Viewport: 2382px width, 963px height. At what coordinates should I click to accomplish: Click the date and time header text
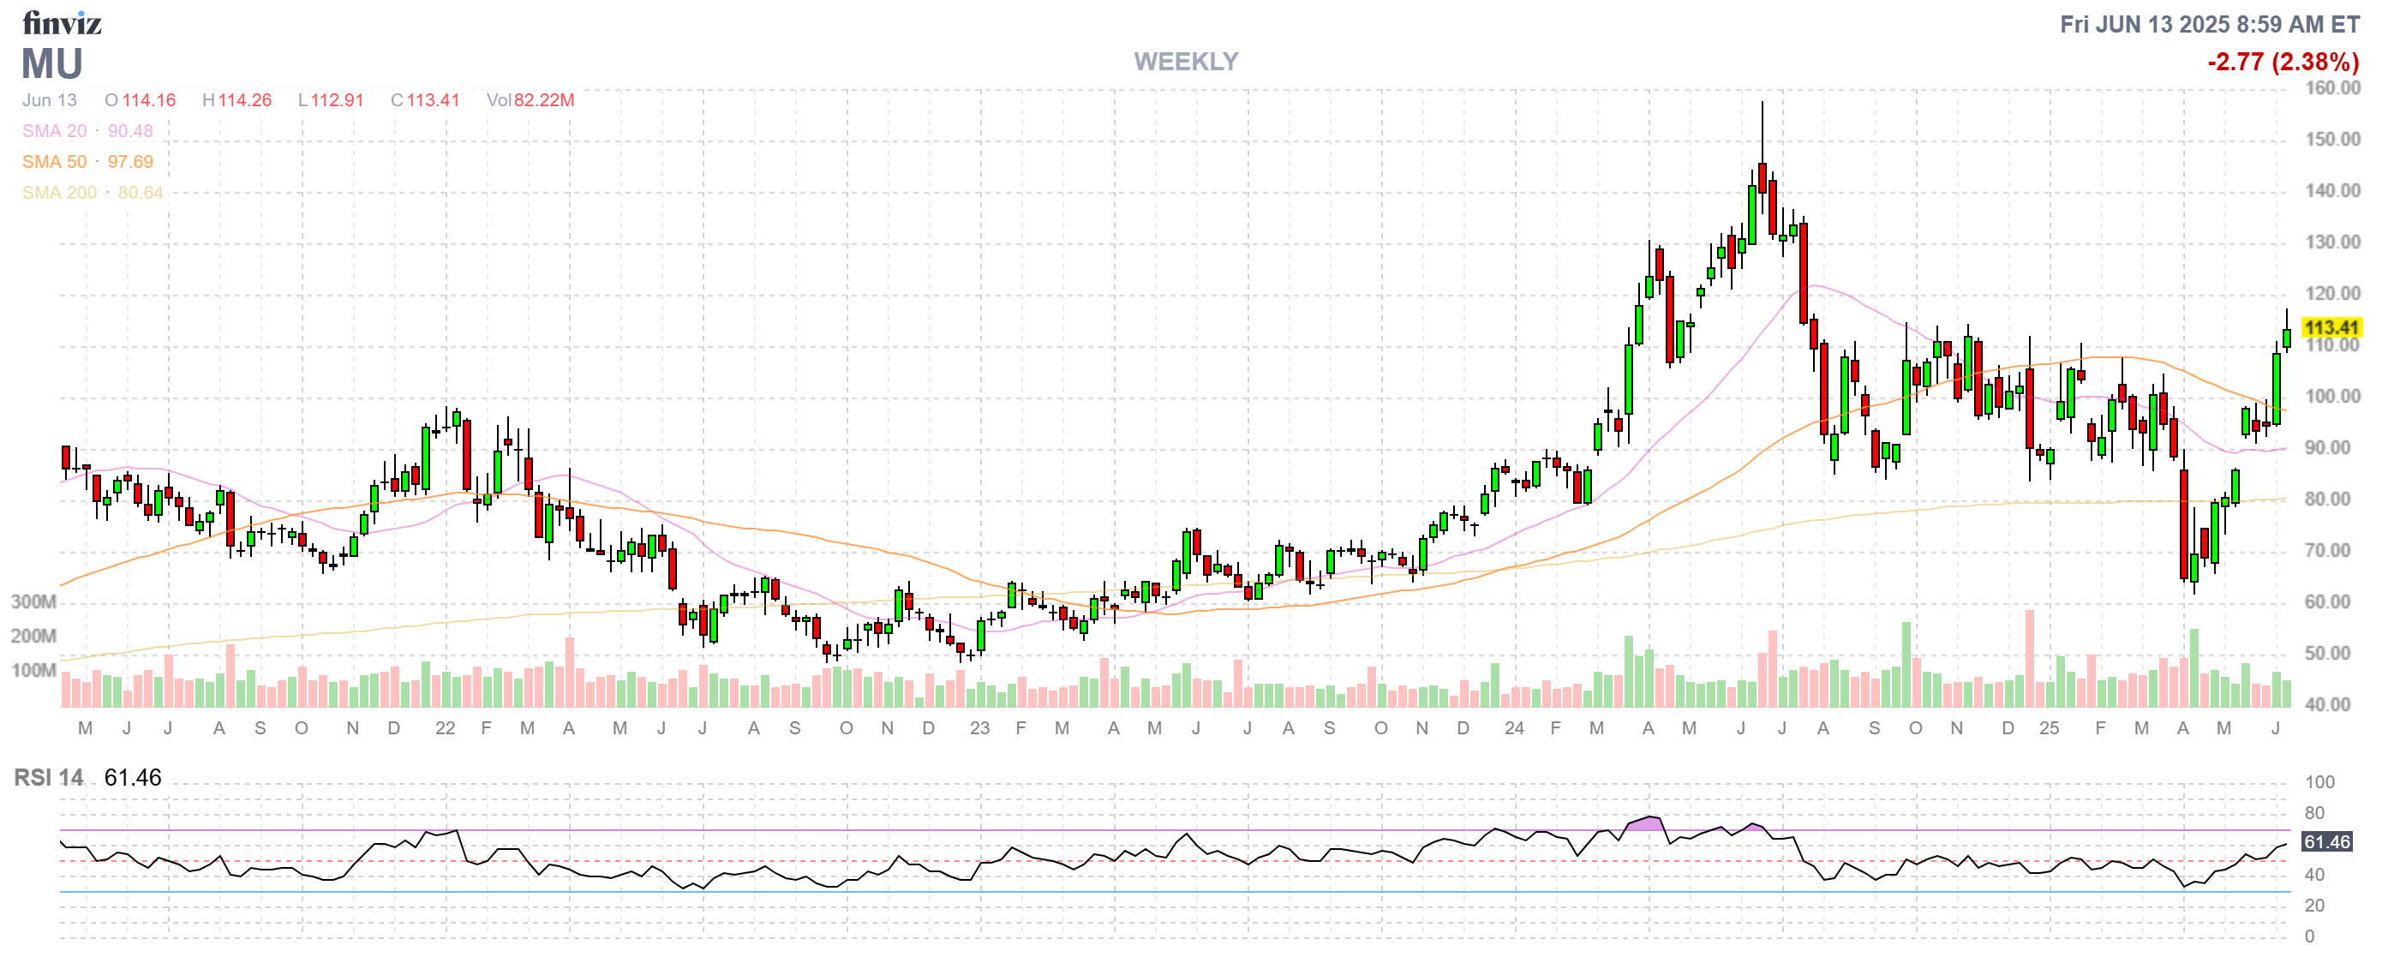click(x=2209, y=25)
